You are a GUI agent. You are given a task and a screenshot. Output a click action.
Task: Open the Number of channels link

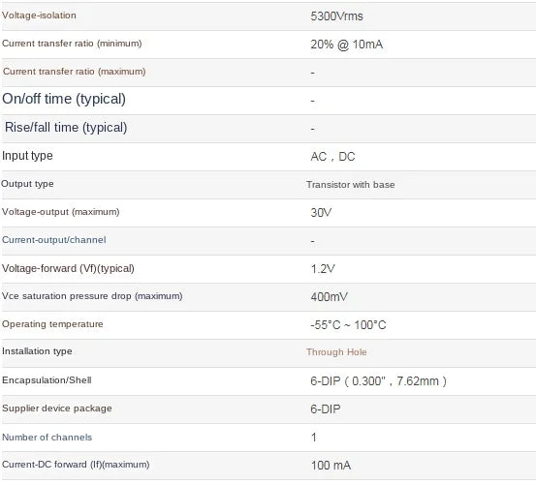[x=47, y=438]
